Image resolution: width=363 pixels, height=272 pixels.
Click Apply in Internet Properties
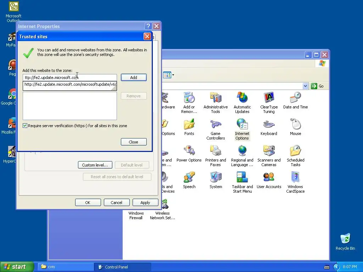(145, 202)
